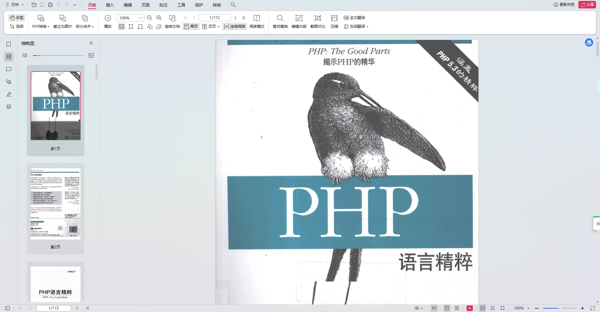
Task: Open the 截图对比 screenshot compare tool
Action: pyautogui.click(x=318, y=22)
